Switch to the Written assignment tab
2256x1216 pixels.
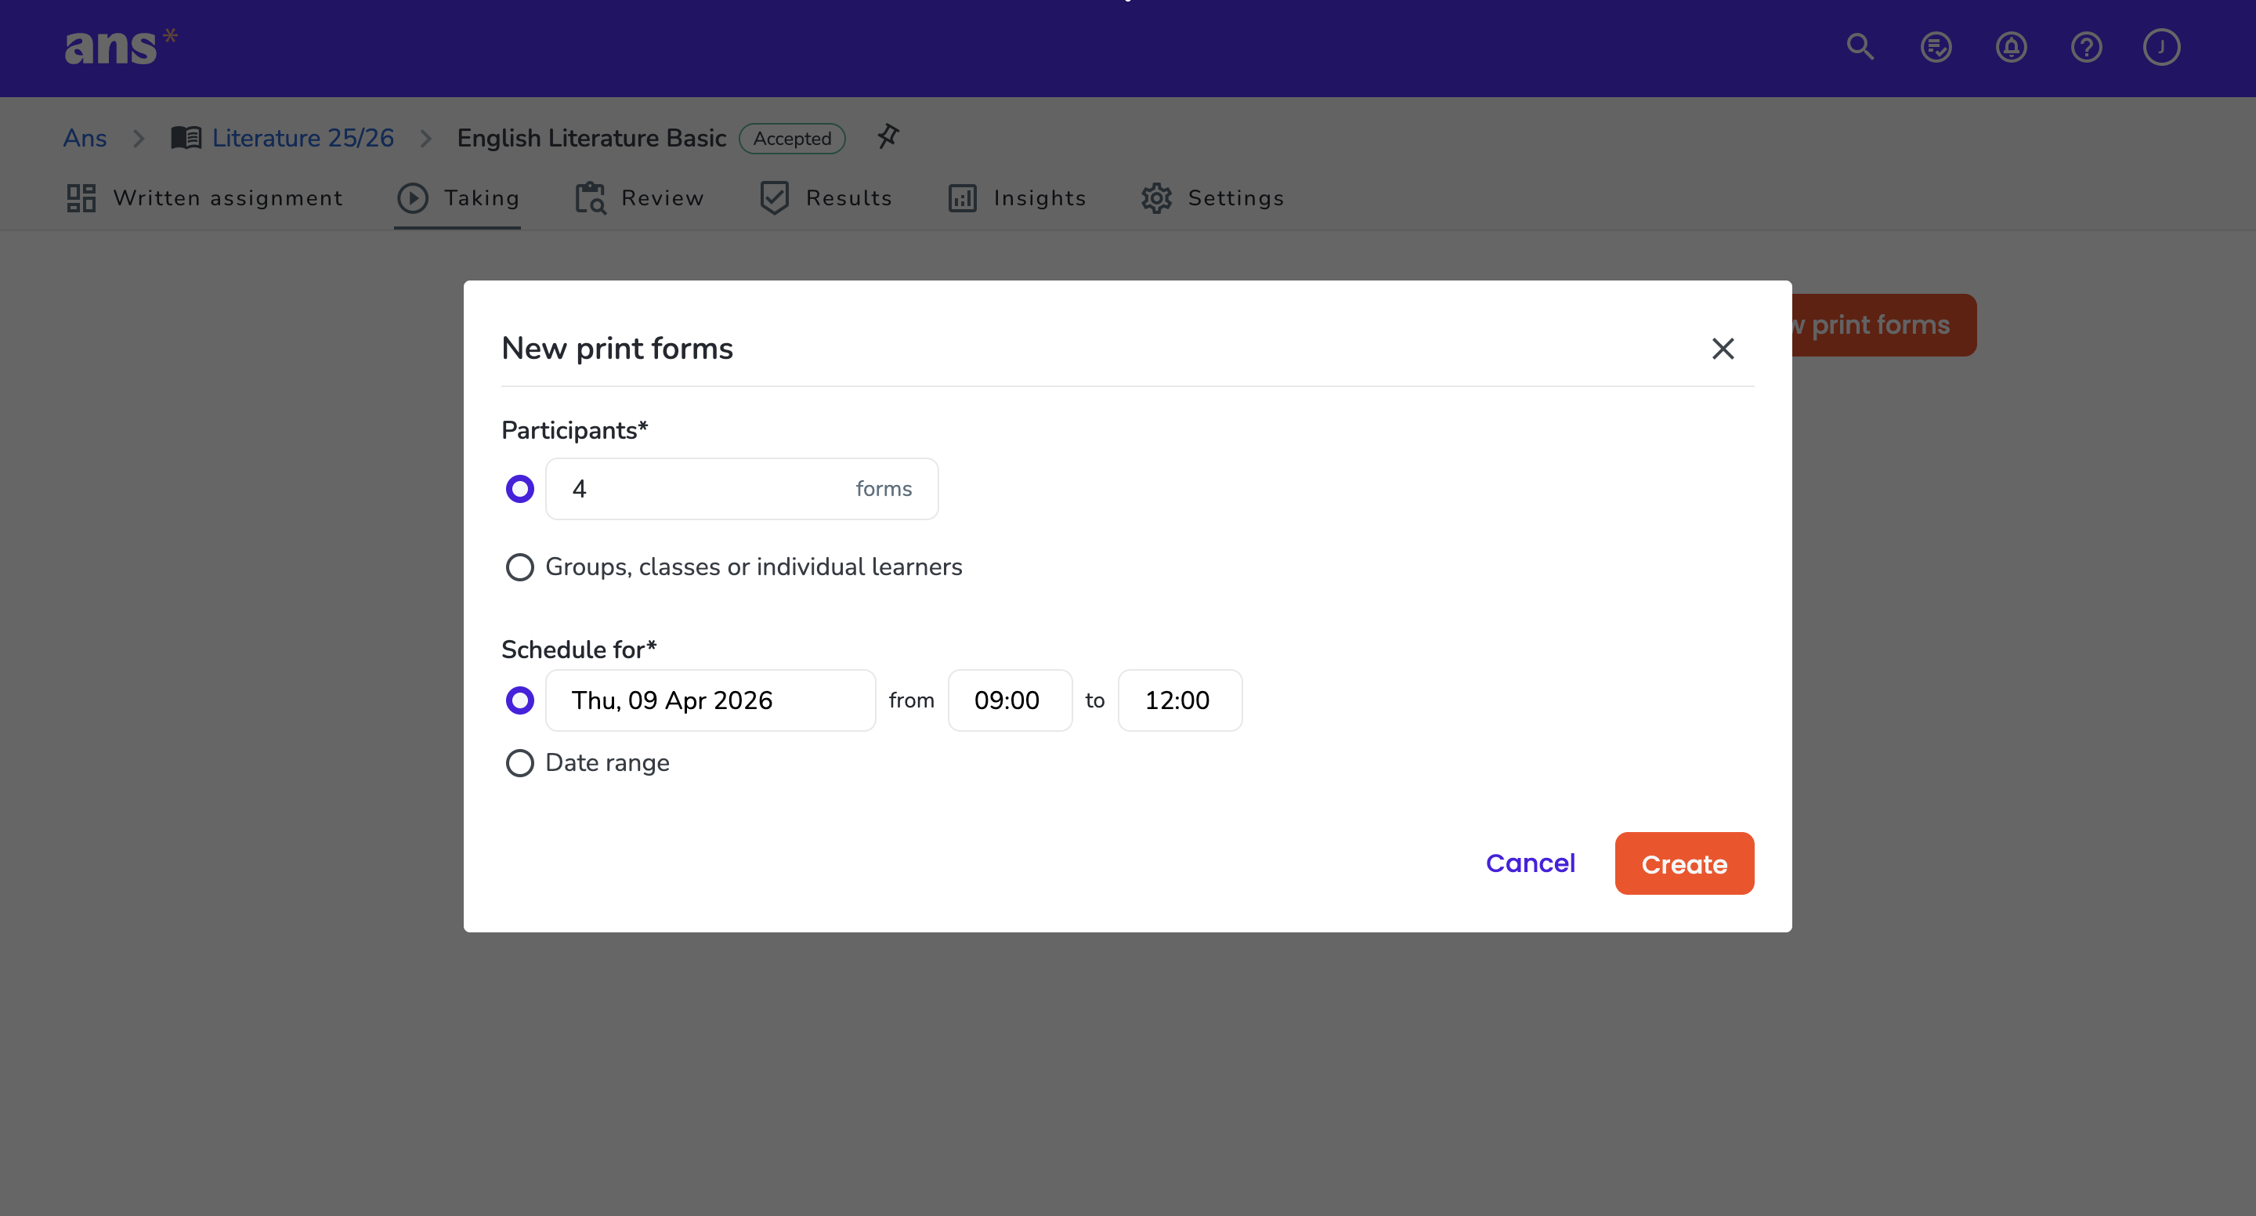(205, 198)
